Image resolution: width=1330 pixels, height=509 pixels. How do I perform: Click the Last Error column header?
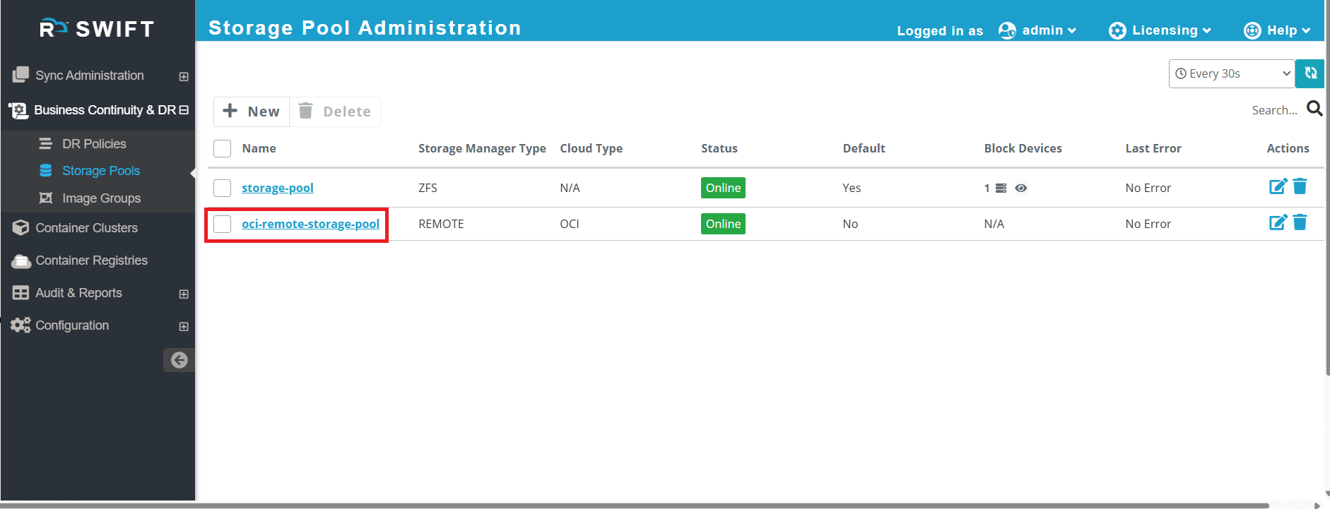[1153, 148]
